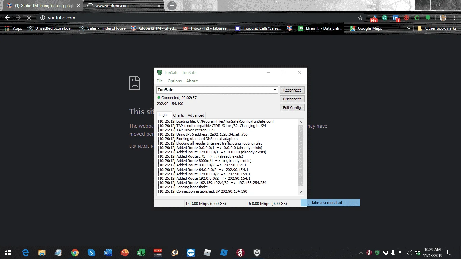The image size is (461, 259).
Task: Click the log scrollbar down arrow
Action: coord(301,192)
